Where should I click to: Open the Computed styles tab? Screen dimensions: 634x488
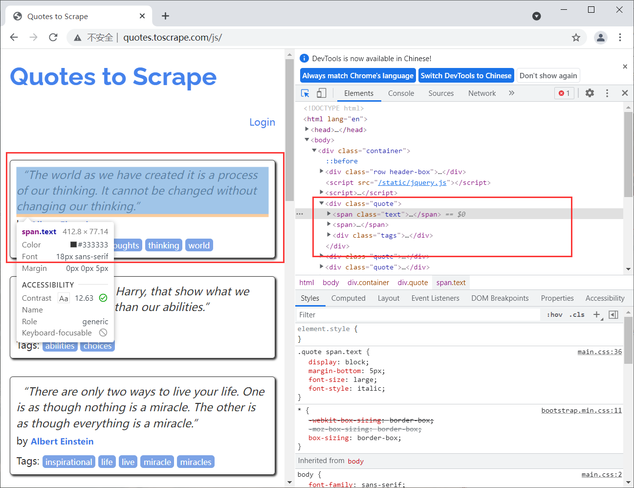[348, 298]
